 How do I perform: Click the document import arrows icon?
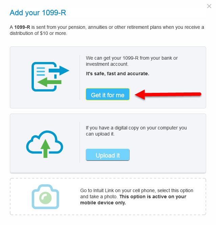(50, 77)
